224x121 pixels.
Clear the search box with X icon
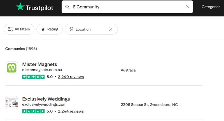pyautogui.click(x=188, y=7)
